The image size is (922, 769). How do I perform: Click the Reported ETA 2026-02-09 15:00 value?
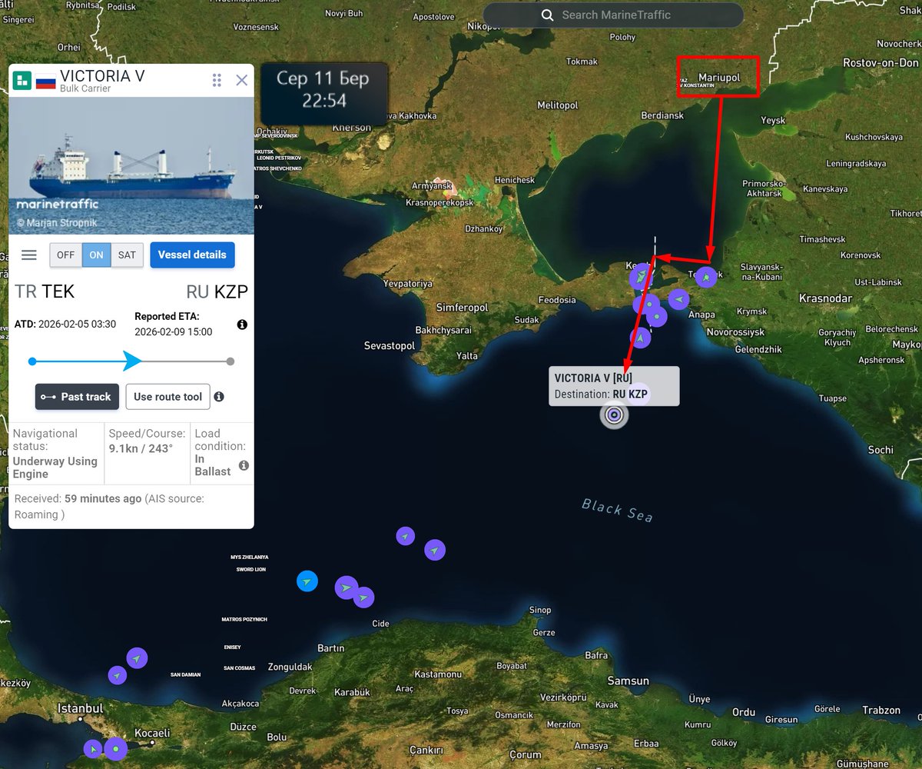click(x=174, y=332)
